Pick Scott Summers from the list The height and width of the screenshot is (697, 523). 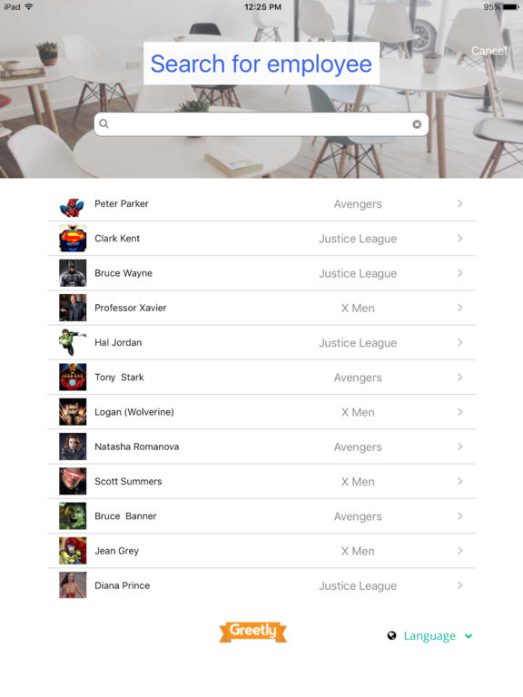pos(261,481)
